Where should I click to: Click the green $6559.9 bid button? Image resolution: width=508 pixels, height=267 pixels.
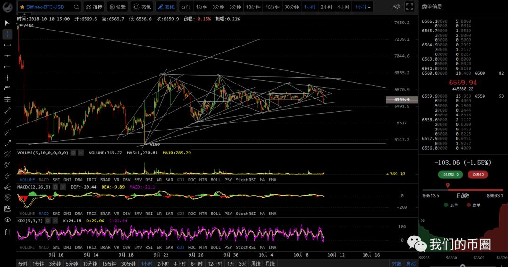coord(451,175)
